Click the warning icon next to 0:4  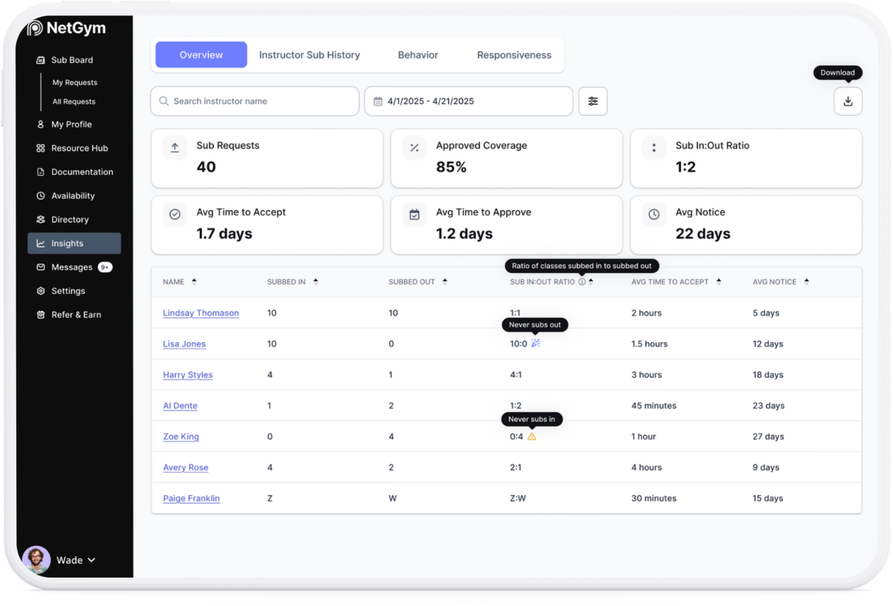point(532,436)
